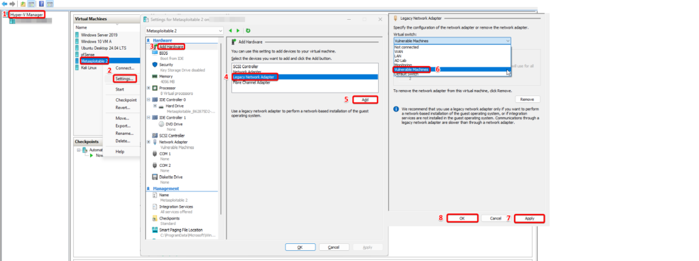Choose Delete... from the context menu
Viewport: 699px width, 261px height.
123,141
